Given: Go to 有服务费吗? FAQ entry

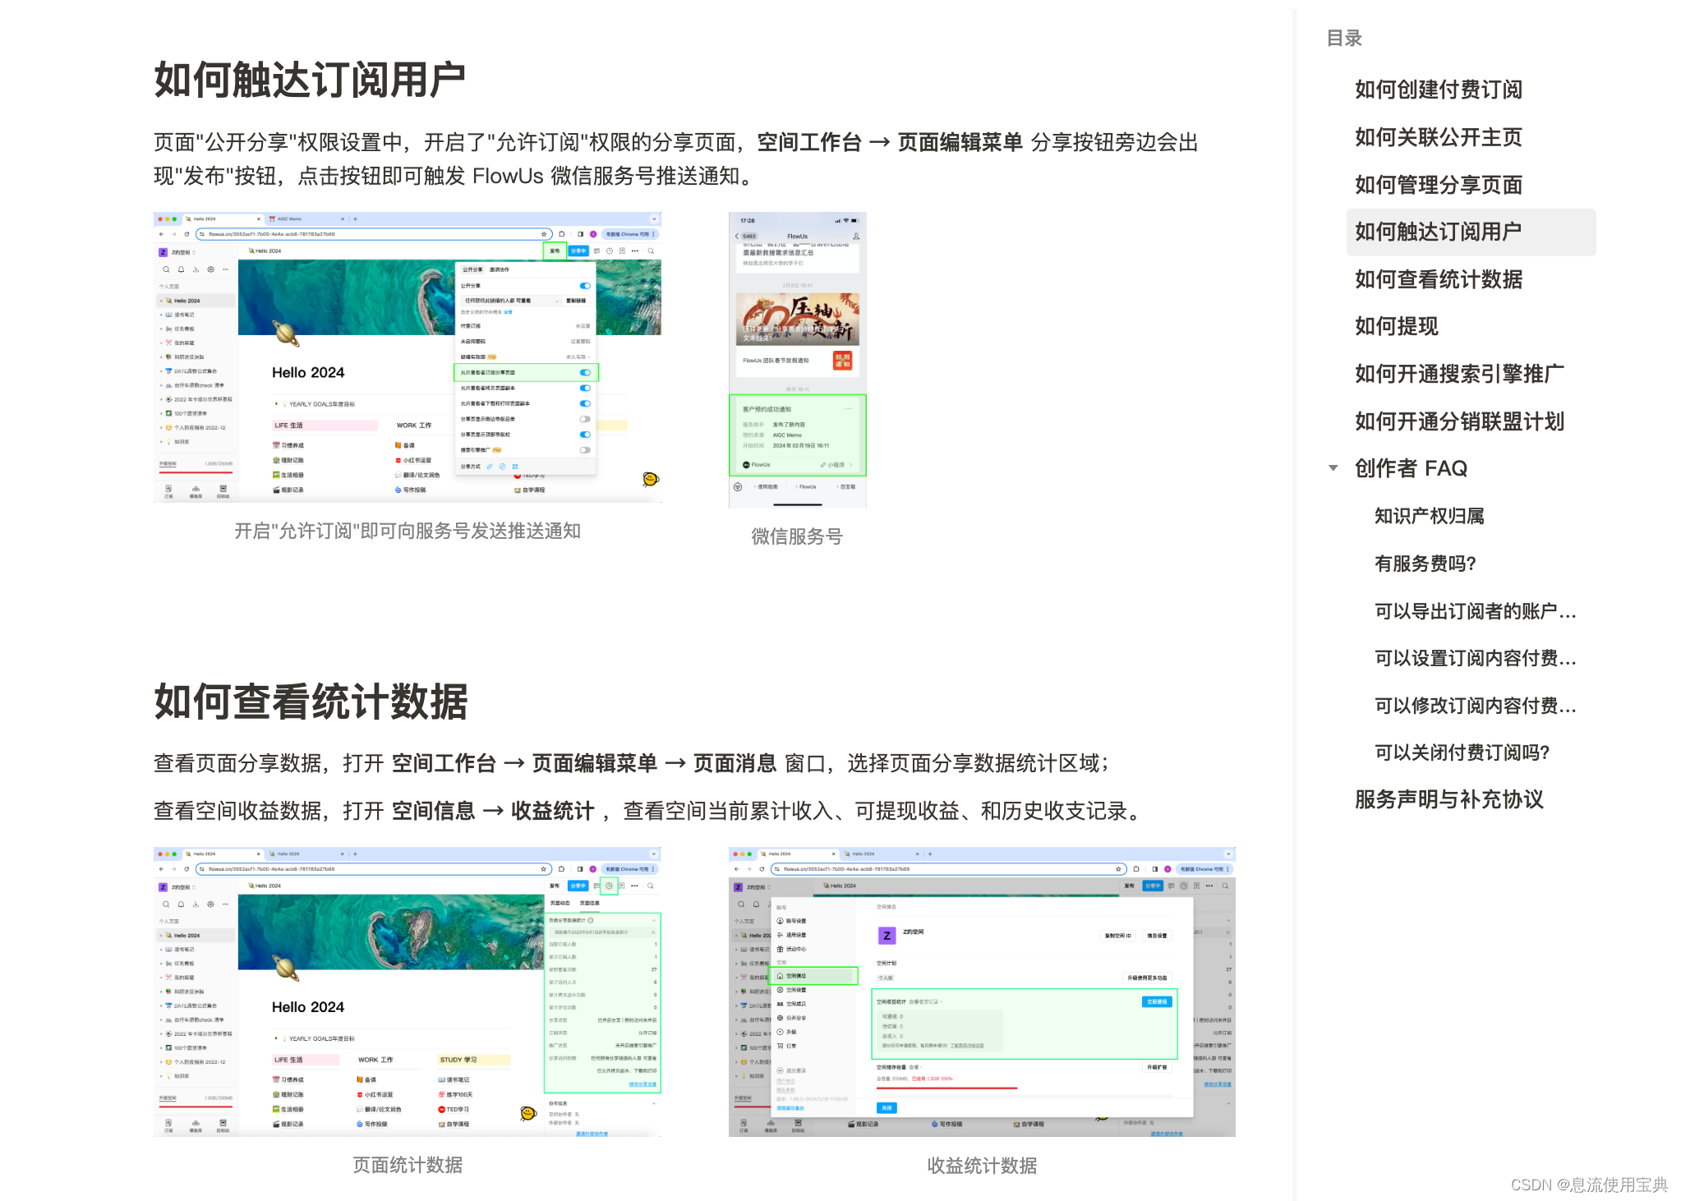Looking at the screenshot, I should pos(1425,564).
